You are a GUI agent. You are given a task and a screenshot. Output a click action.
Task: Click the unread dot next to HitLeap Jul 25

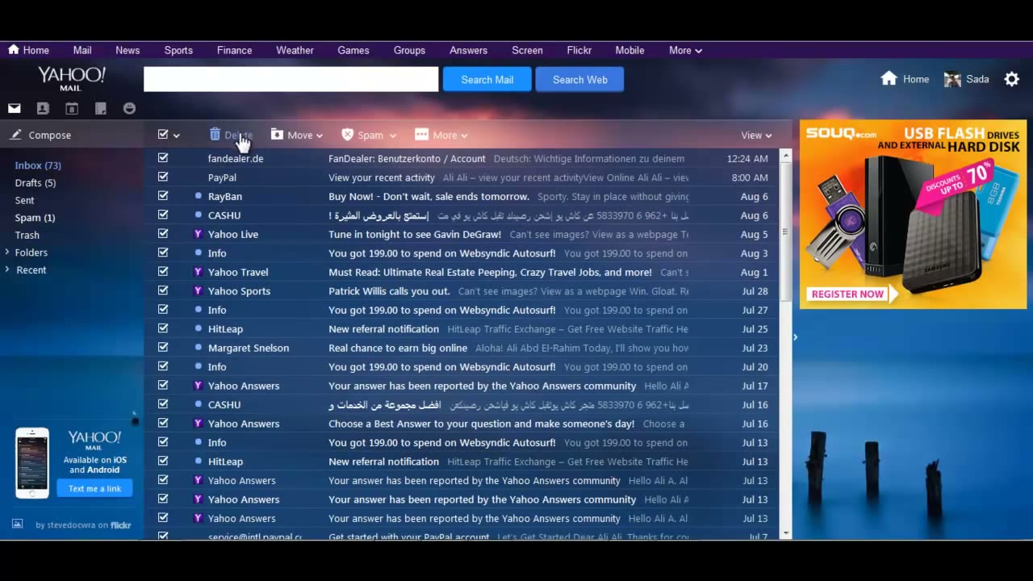point(198,328)
